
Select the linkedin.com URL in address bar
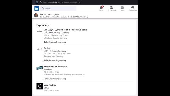coord(62,2)
